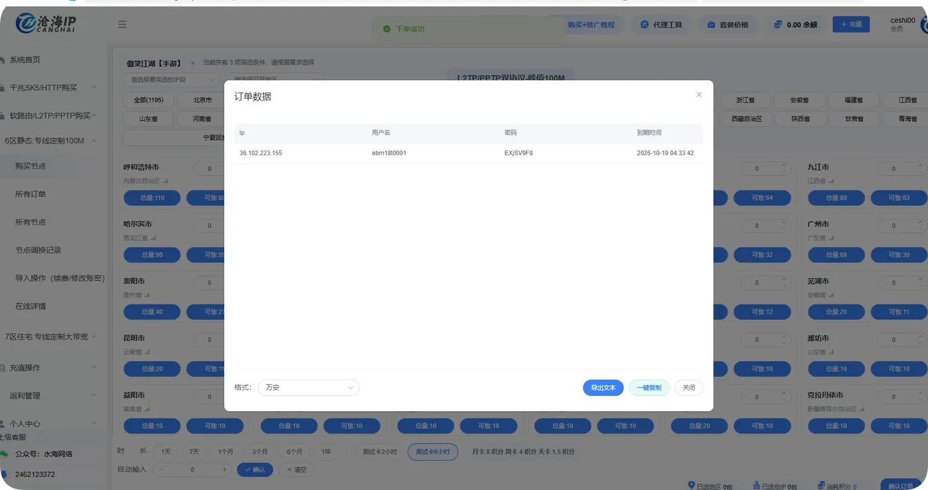Expand 返利管理 sidebar menu

click(50, 395)
